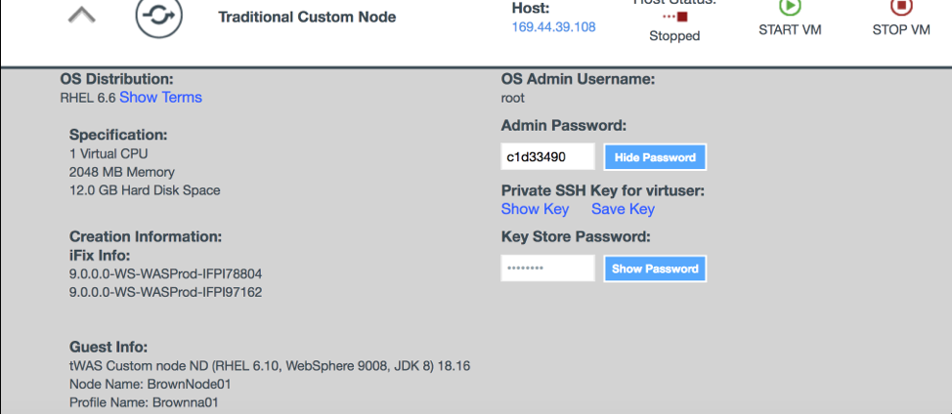Click the red Stop VM icon

(900, 7)
